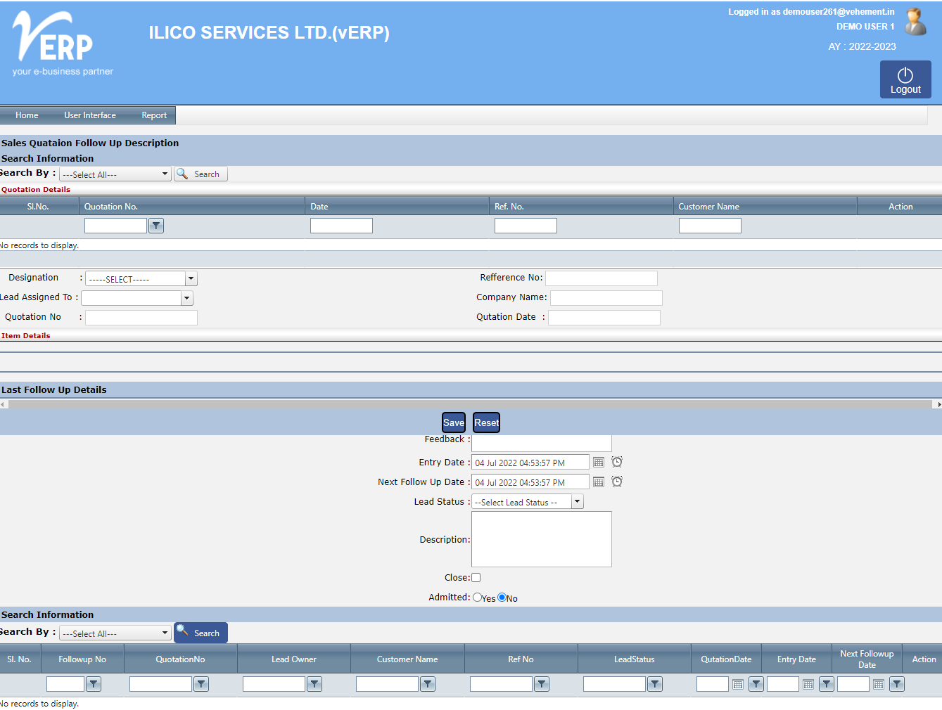
Task: Click the Entry Date column filter funnel icon
Action: (x=827, y=684)
